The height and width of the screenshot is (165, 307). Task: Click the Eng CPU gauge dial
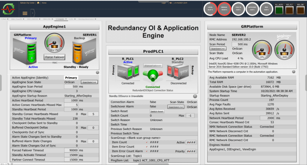55,43
